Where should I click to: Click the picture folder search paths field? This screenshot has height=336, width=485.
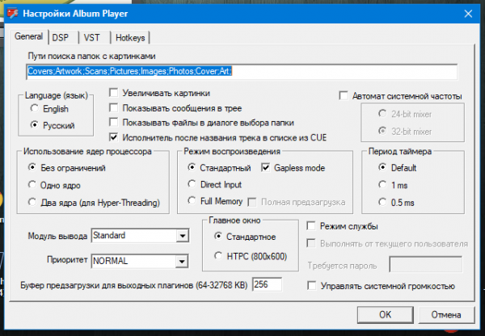242,71
